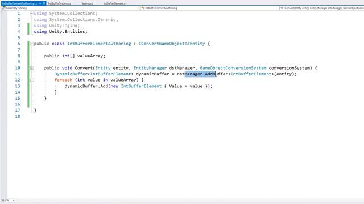Open the editor zoom percentage dropdown
Viewport: 364px width, 204px height.
point(13,200)
